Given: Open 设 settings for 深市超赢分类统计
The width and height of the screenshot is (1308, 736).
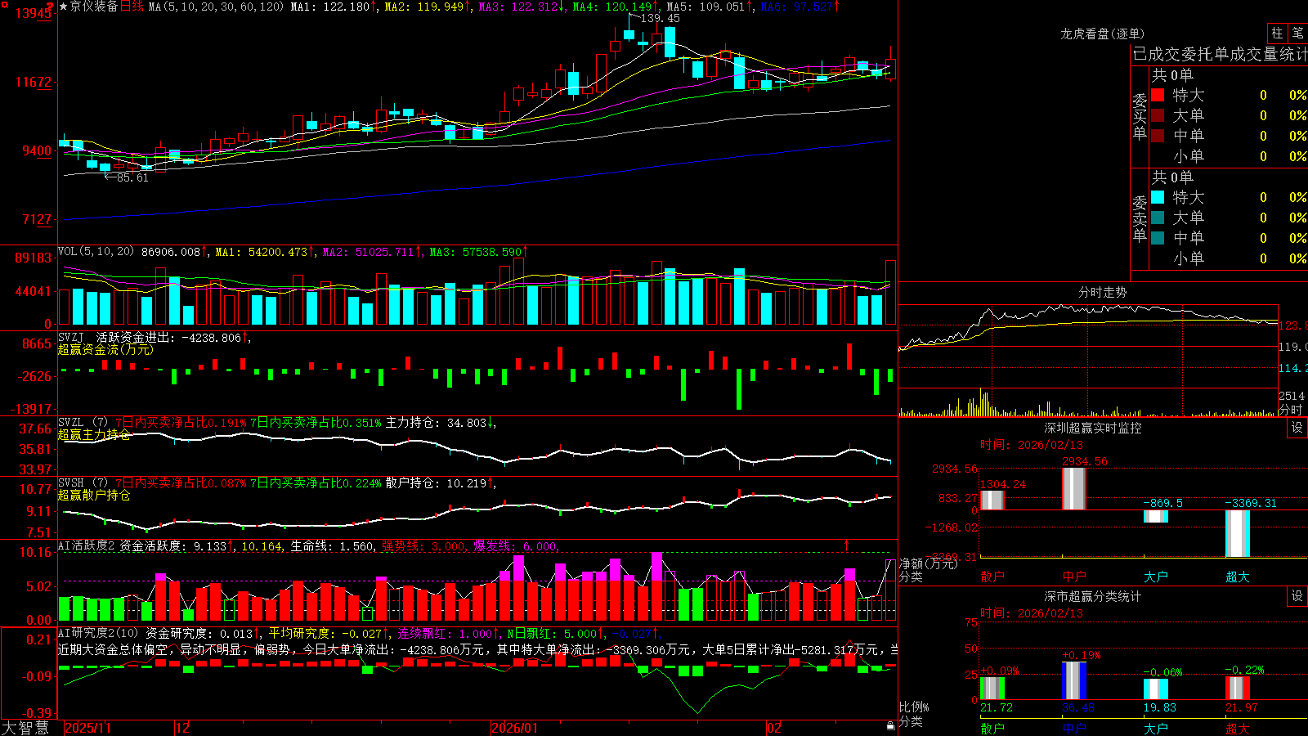Looking at the screenshot, I should pyautogui.click(x=1297, y=596).
